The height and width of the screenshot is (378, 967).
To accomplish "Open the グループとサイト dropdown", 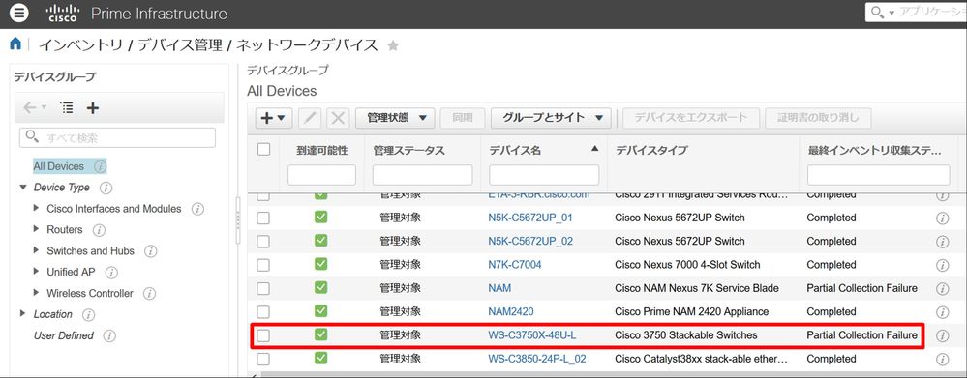I will pyautogui.click(x=551, y=118).
